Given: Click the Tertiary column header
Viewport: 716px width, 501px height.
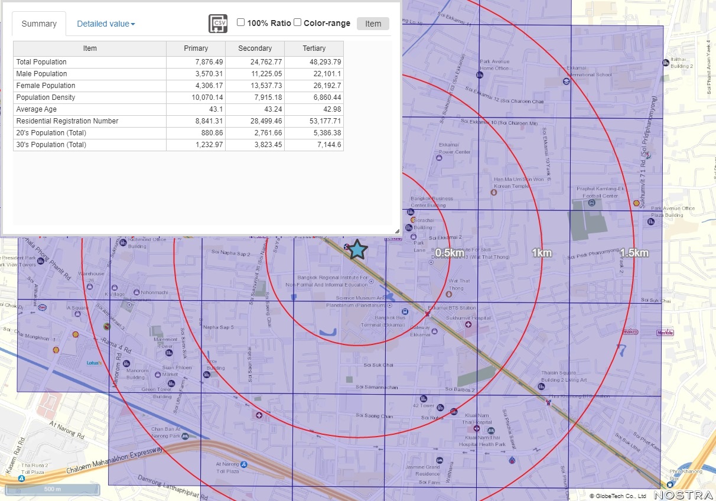Looking at the screenshot, I should (314, 48).
